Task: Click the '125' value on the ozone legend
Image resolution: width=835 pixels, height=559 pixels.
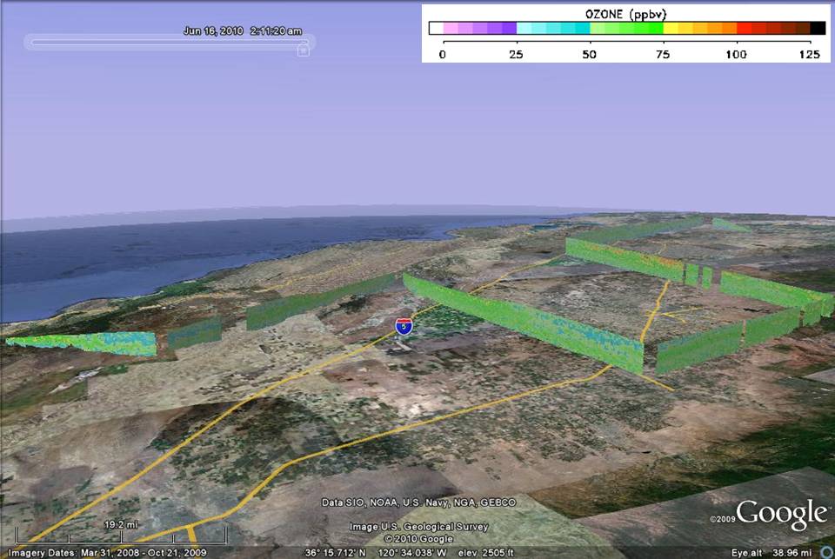Action: point(810,54)
